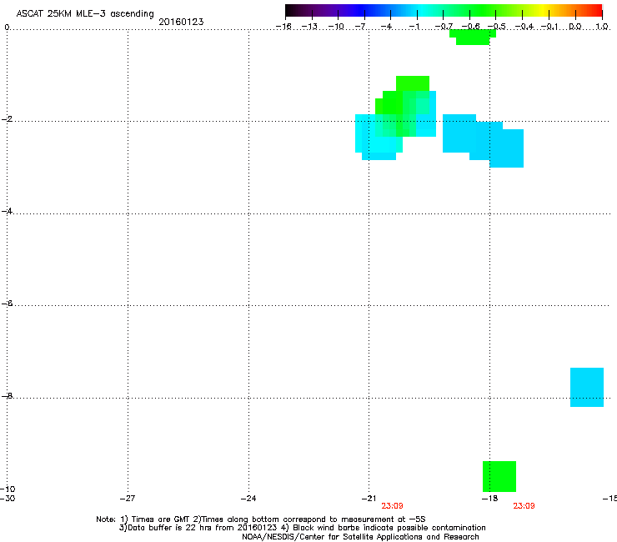
Task: Click the latitude axis label -6
Action: point(7,304)
